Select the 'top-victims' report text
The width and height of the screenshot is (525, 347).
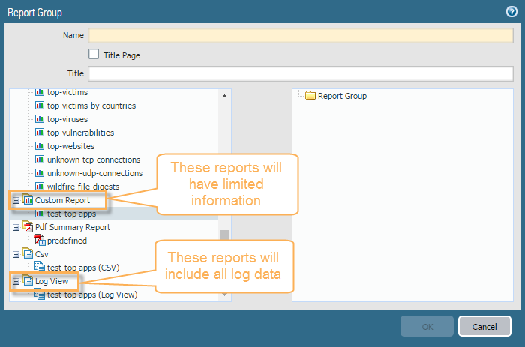click(x=67, y=92)
